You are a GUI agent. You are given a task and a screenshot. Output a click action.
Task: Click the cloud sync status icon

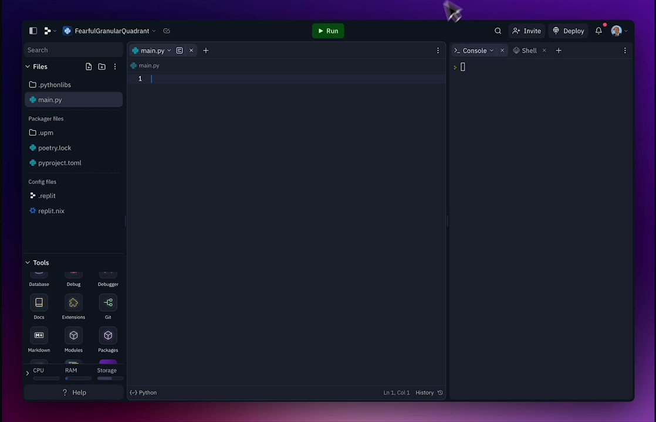click(x=167, y=31)
